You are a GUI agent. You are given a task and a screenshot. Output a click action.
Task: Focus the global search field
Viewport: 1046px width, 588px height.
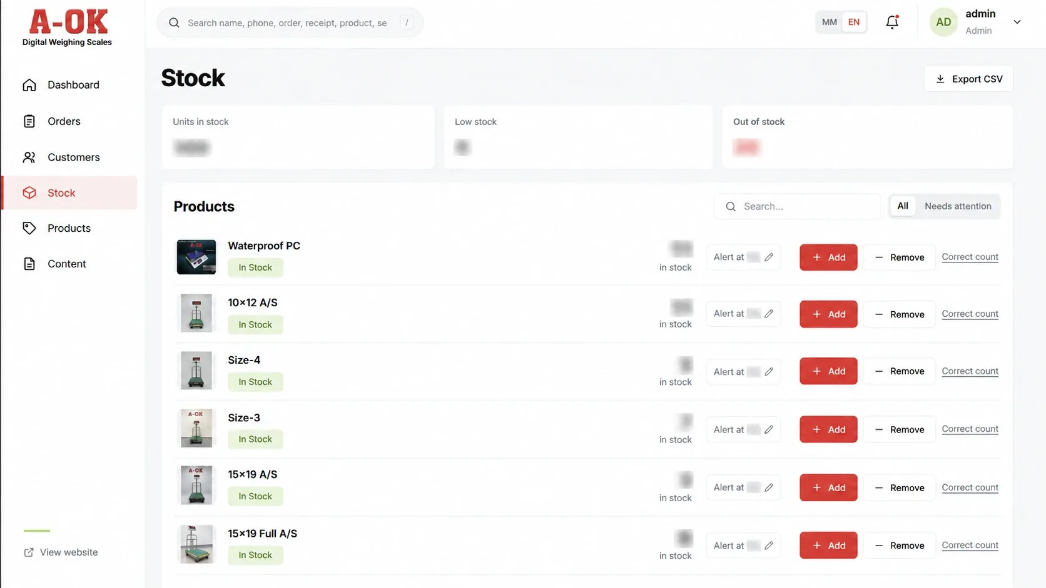(x=290, y=23)
